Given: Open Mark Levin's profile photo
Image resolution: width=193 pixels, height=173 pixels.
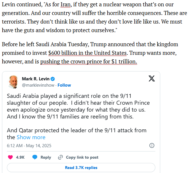Looking at the screenshot, I should point(13,82).
